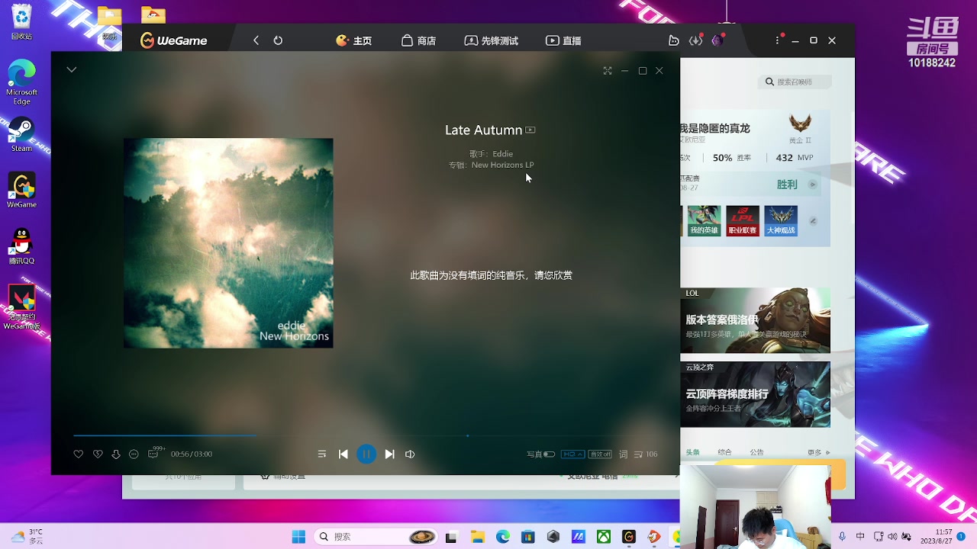Skip to the next track
This screenshot has height=549, width=977.
coord(389,454)
